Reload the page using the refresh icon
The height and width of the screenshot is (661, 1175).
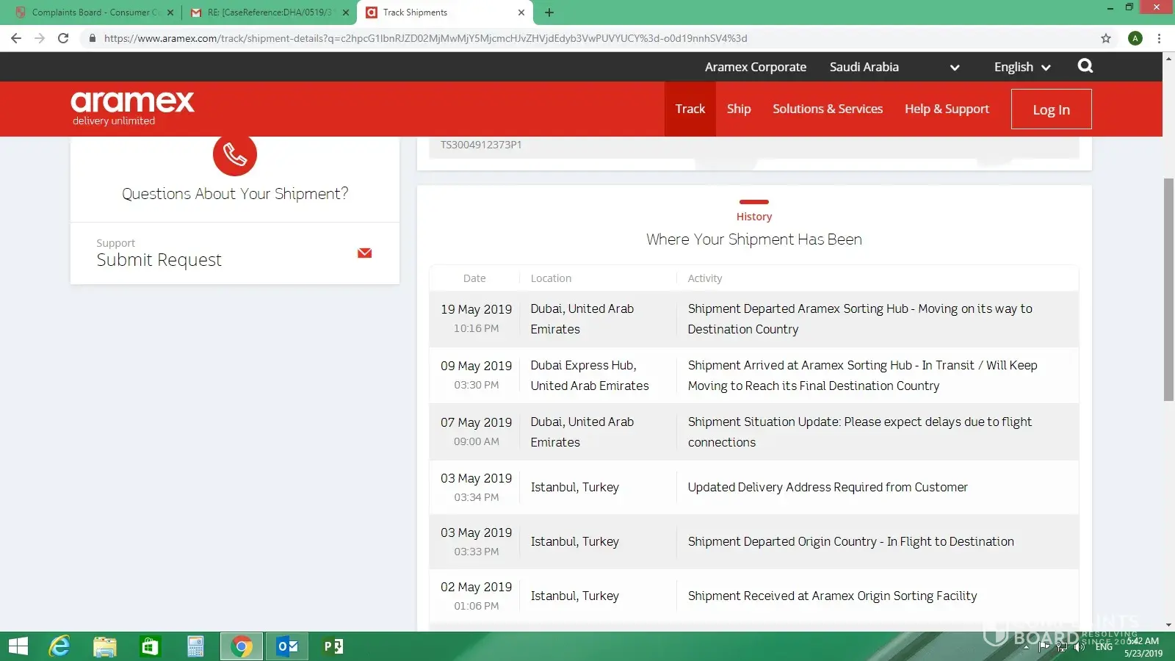coord(63,38)
